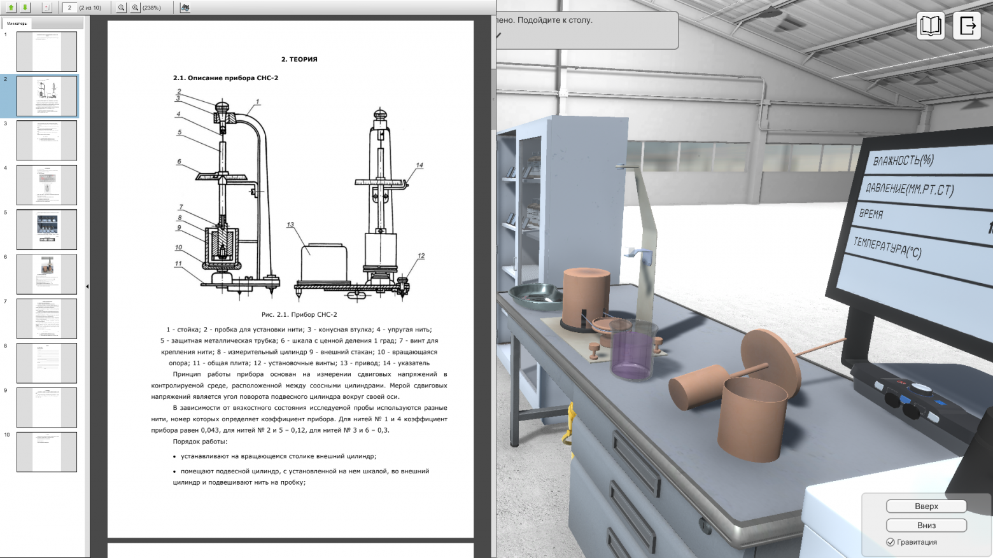993x558 pixels.
Task: Open search with the binoculars icon
Action: tap(185, 8)
